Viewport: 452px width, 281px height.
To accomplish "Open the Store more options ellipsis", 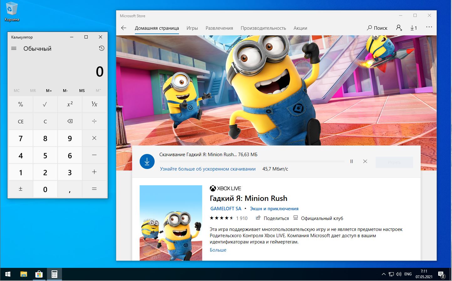I will coord(429,27).
